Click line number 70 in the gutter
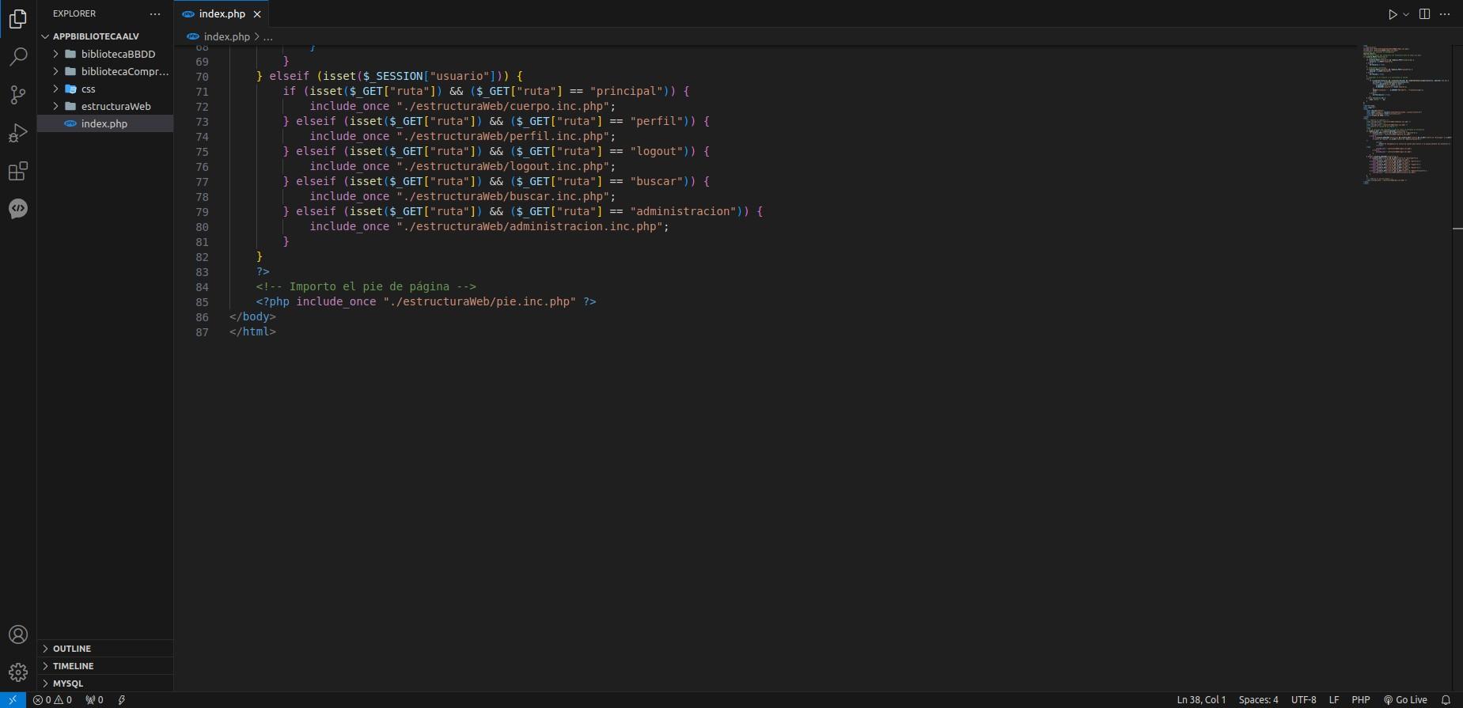Image resolution: width=1463 pixels, height=708 pixels. click(202, 77)
